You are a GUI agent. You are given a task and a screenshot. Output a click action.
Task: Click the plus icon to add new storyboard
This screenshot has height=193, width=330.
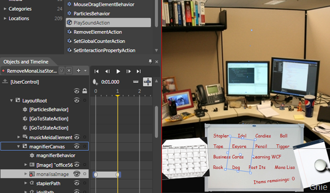tap(78, 71)
